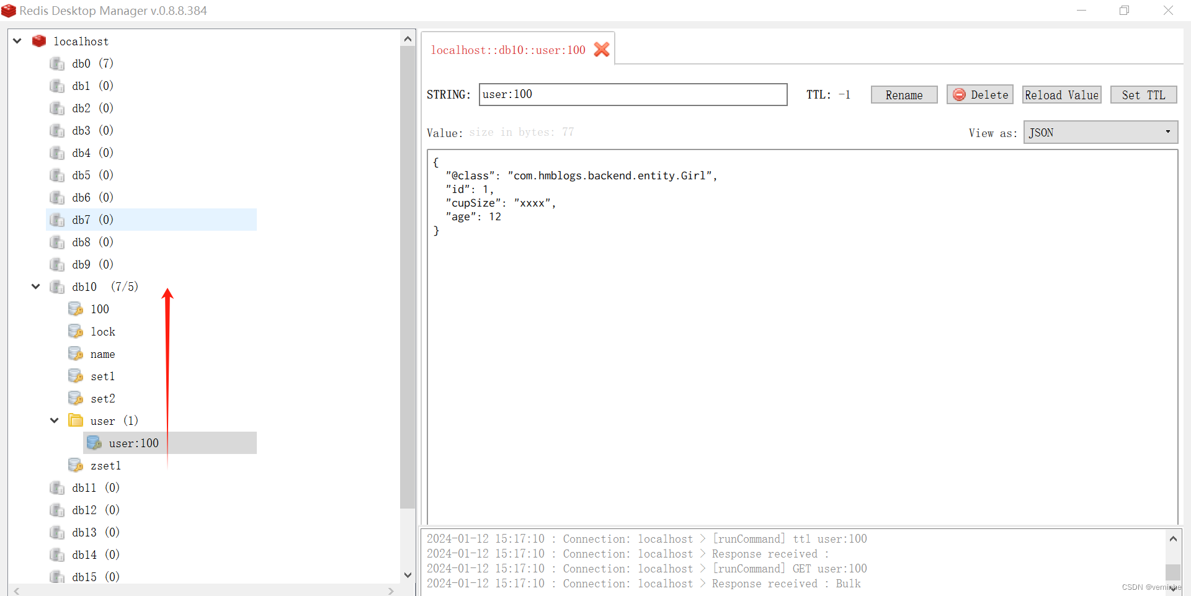Close the localhost::db10::user:100 tab
The width and height of the screenshot is (1191, 596).
tap(601, 50)
